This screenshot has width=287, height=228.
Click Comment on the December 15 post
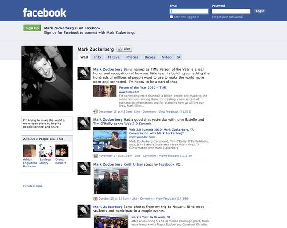pos(149,111)
